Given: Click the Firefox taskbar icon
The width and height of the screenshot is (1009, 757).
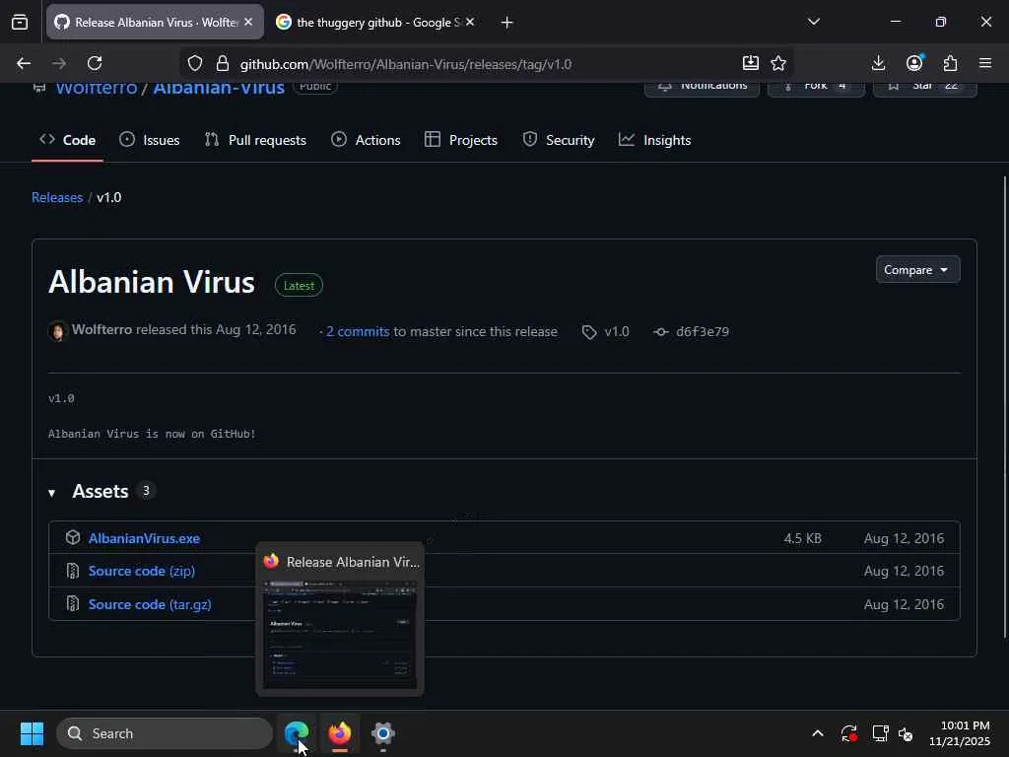Looking at the screenshot, I should pos(340,733).
